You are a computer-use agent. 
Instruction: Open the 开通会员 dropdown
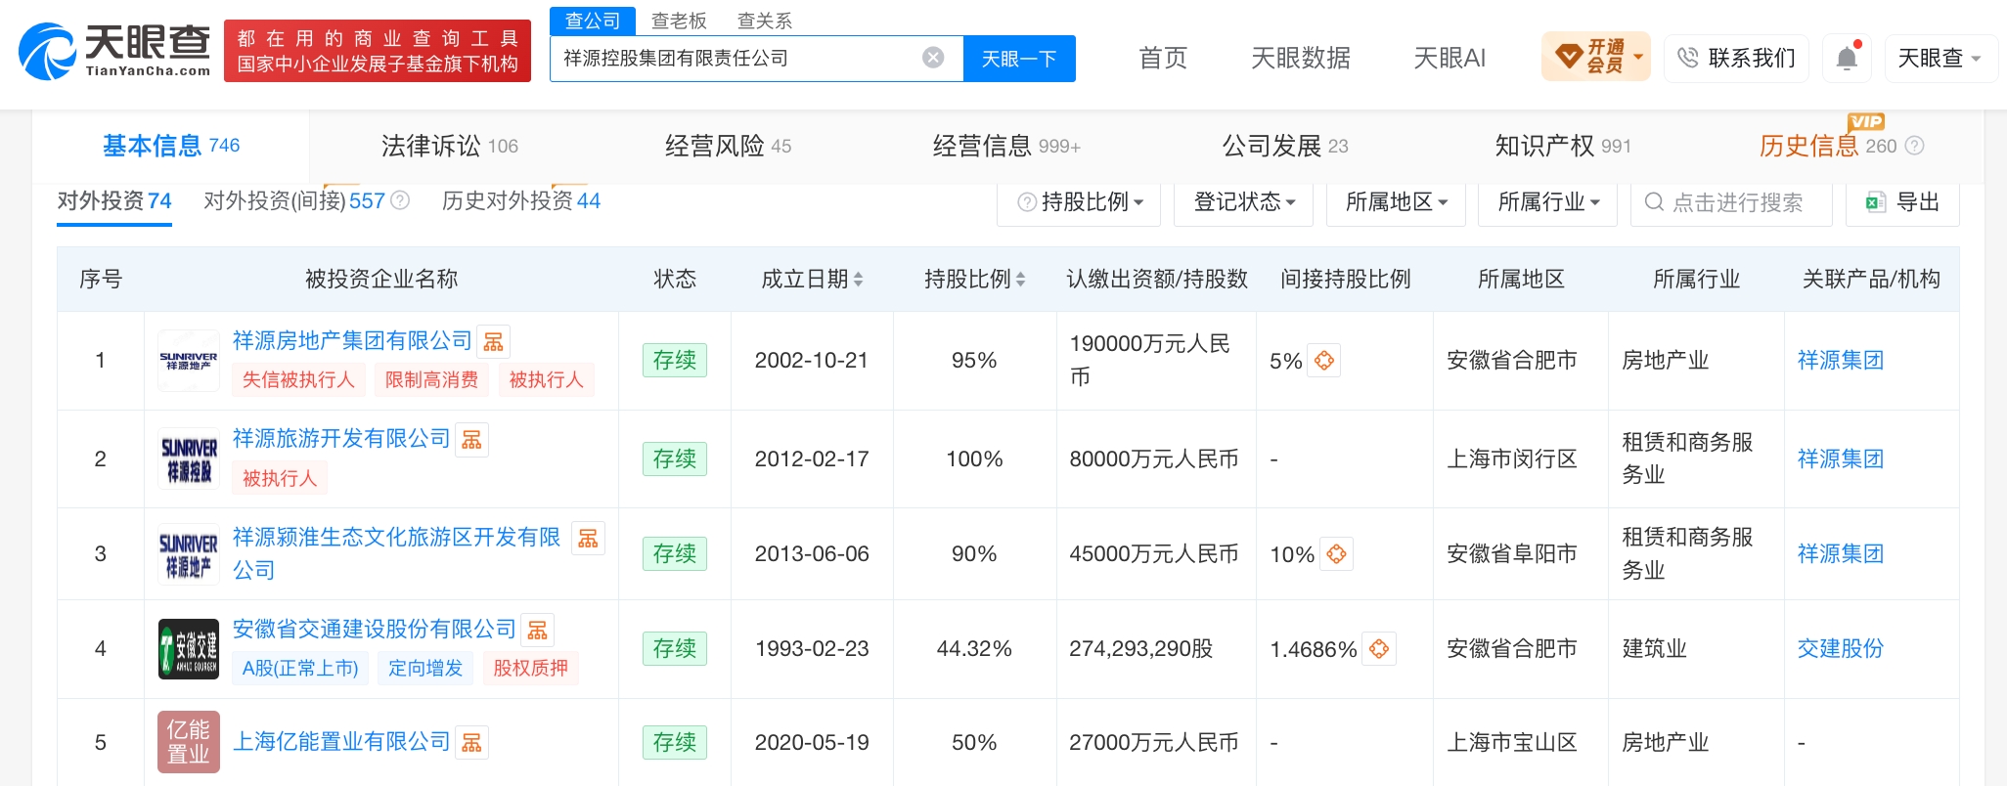click(x=1596, y=57)
